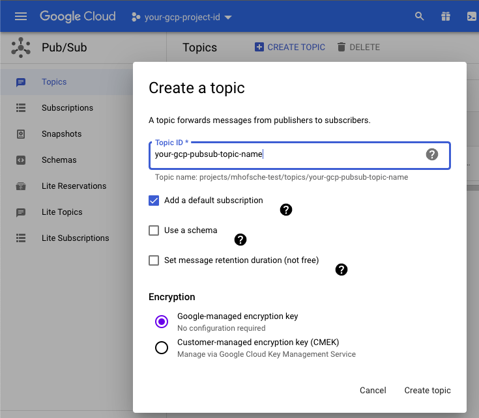Activate the Cloud Shell terminal icon
Screen dimensions: 479x418
click(472, 16)
